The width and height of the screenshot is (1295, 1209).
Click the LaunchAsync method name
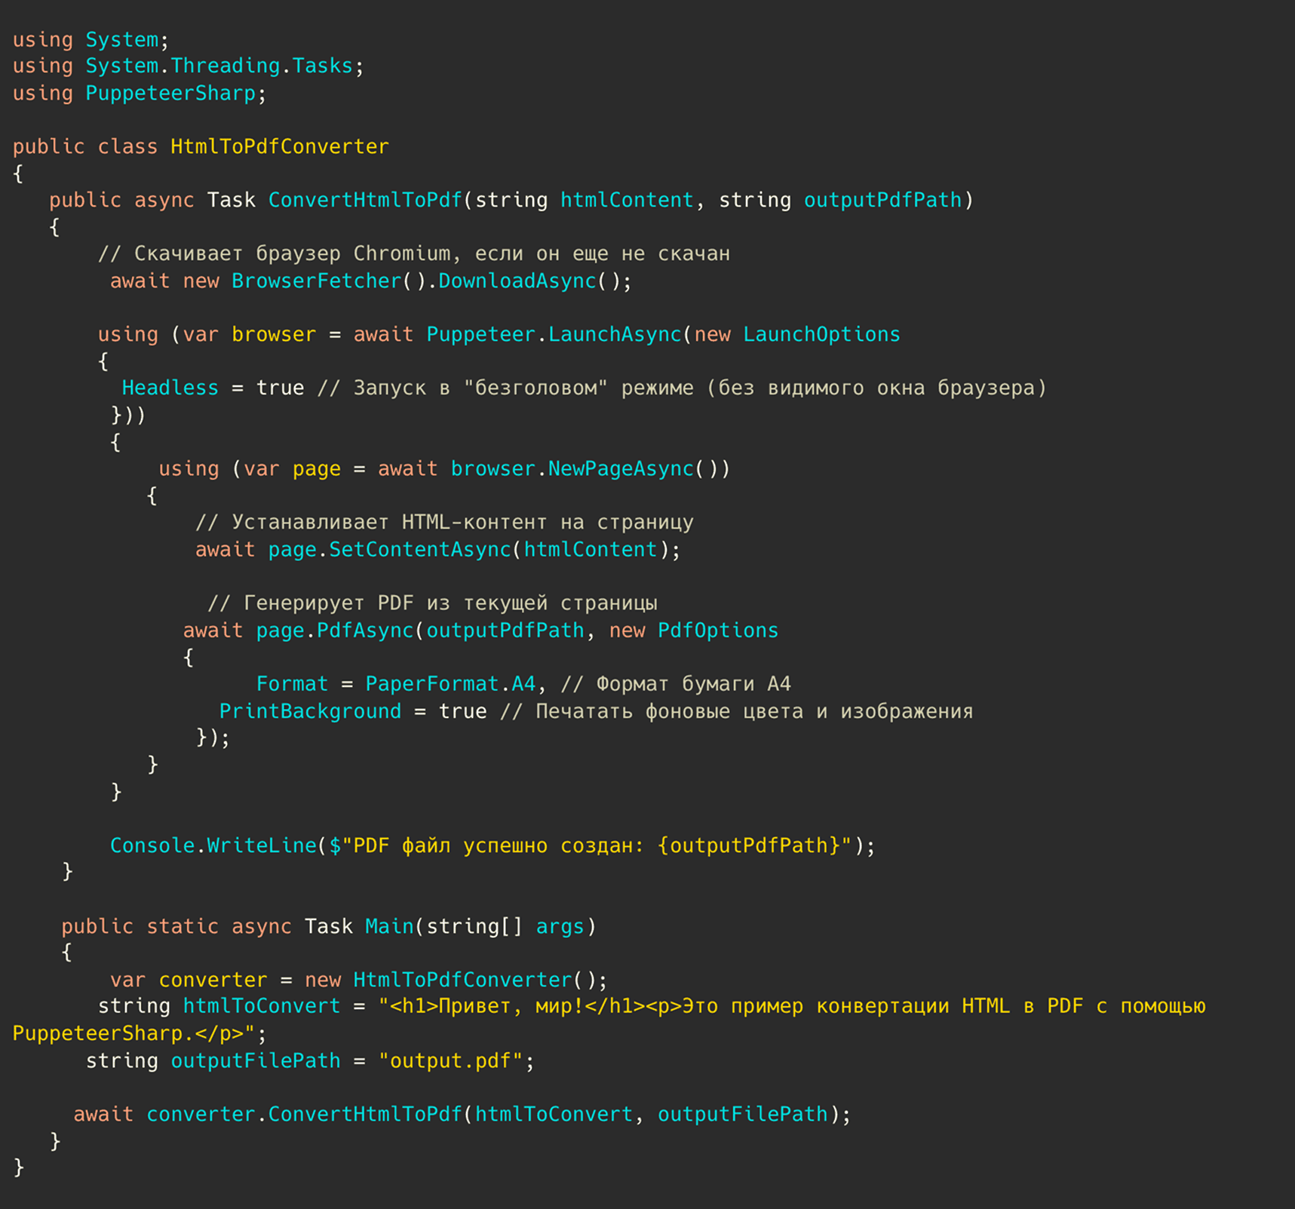614,334
